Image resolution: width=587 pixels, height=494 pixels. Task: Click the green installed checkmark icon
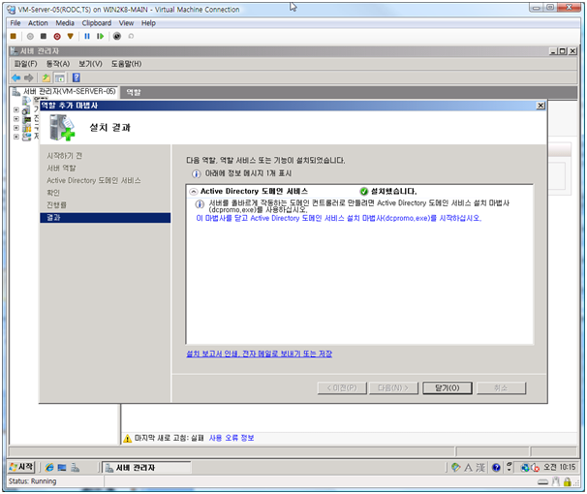364,192
